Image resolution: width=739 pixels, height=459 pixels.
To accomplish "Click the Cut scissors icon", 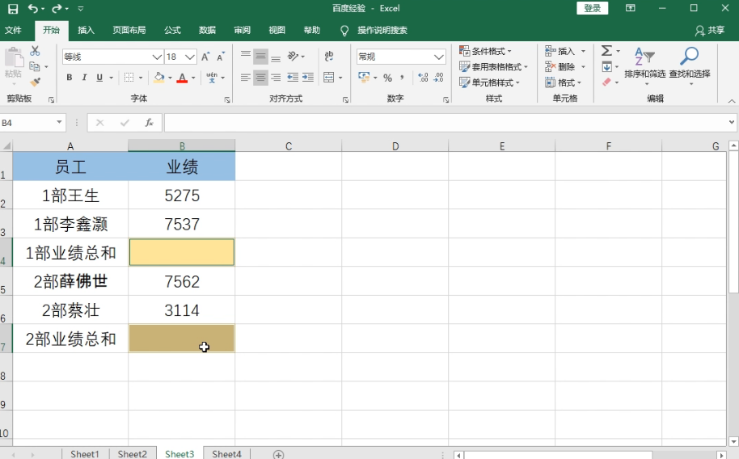I will pyautogui.click(x=35, y=51).
